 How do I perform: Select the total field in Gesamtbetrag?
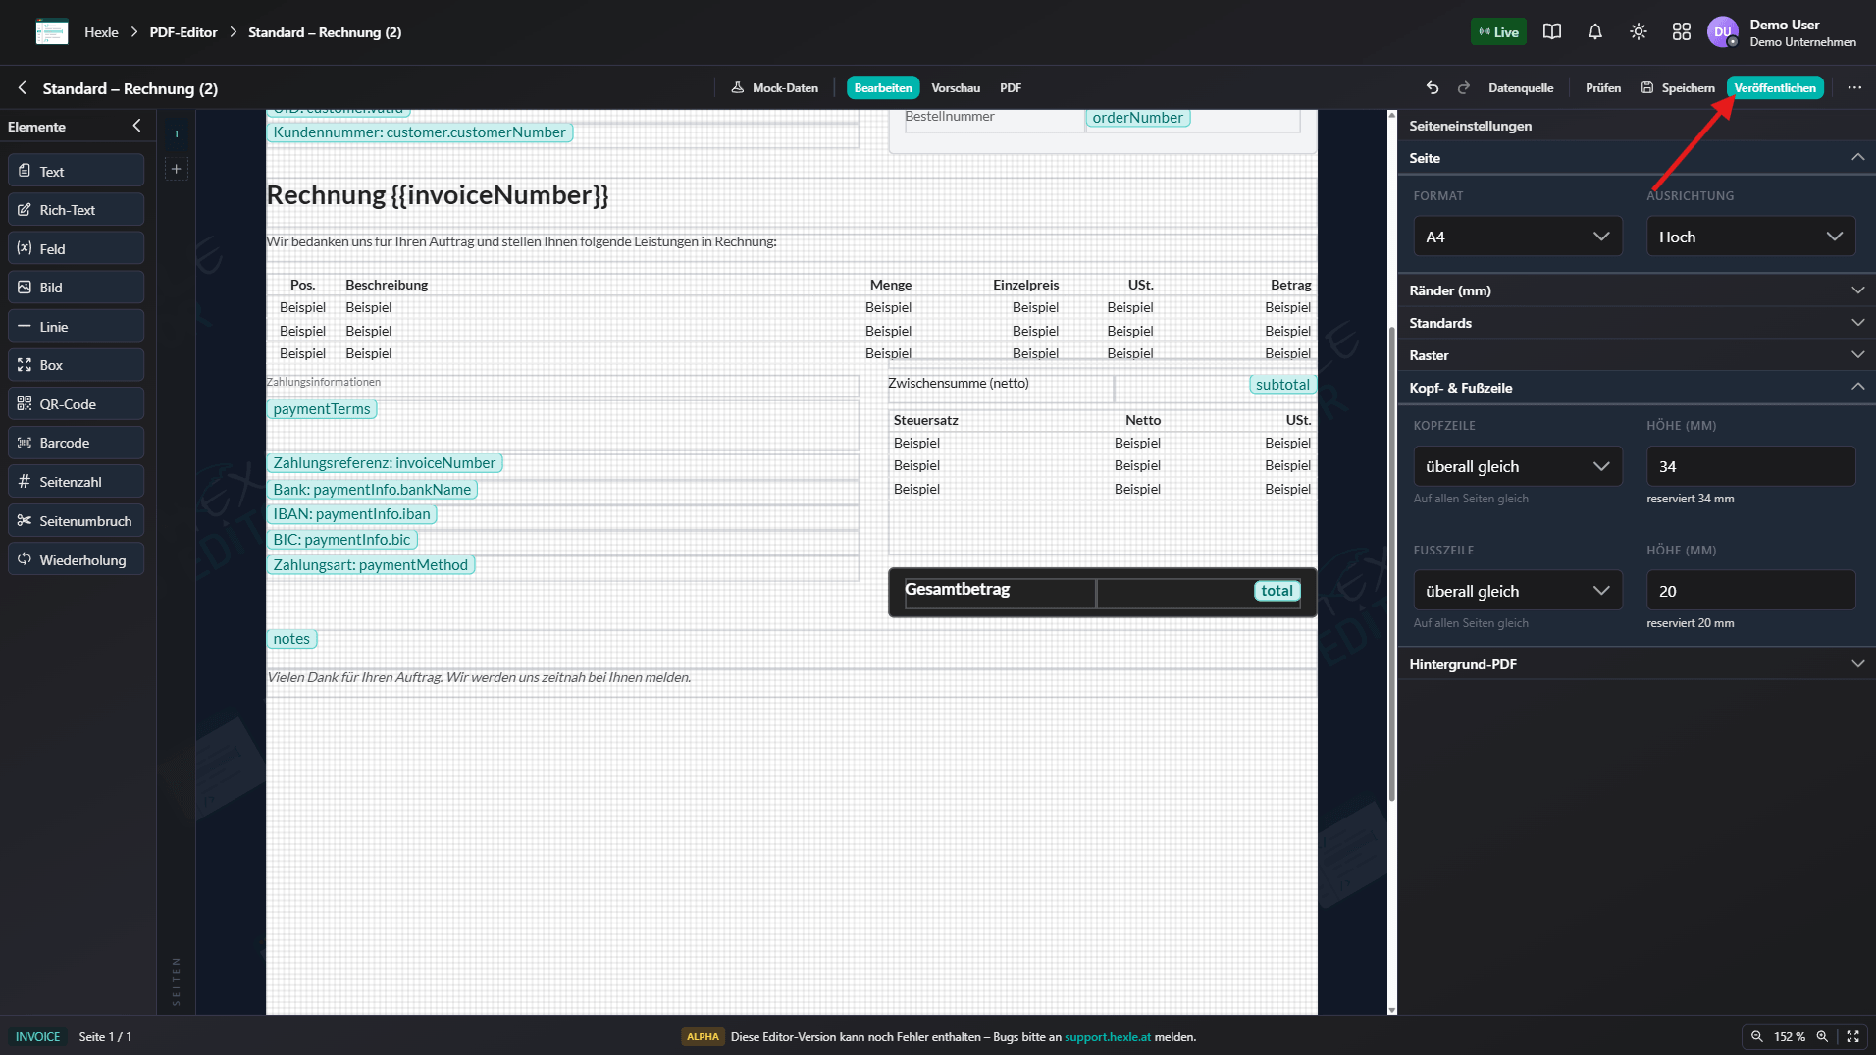[1277, 591]
